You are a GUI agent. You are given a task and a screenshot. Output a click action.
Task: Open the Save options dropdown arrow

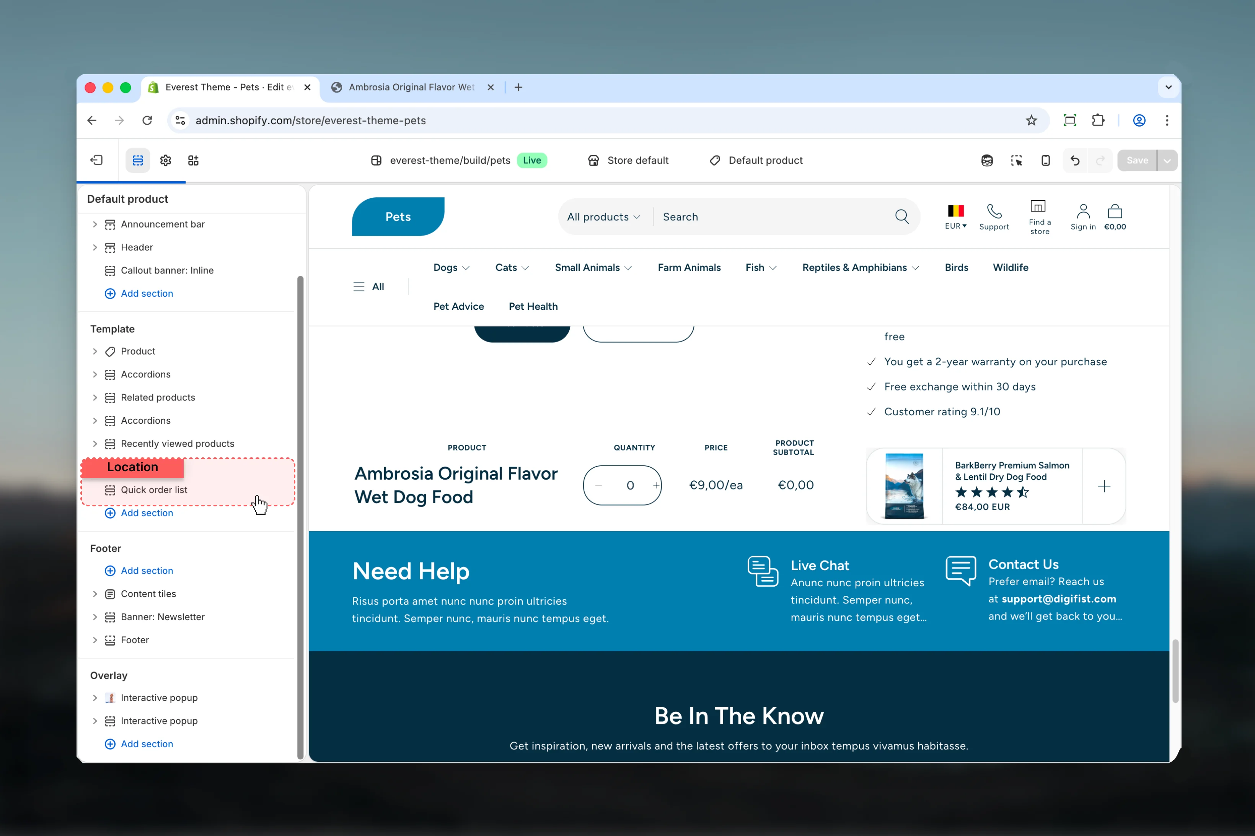[x=1167, y=161]
